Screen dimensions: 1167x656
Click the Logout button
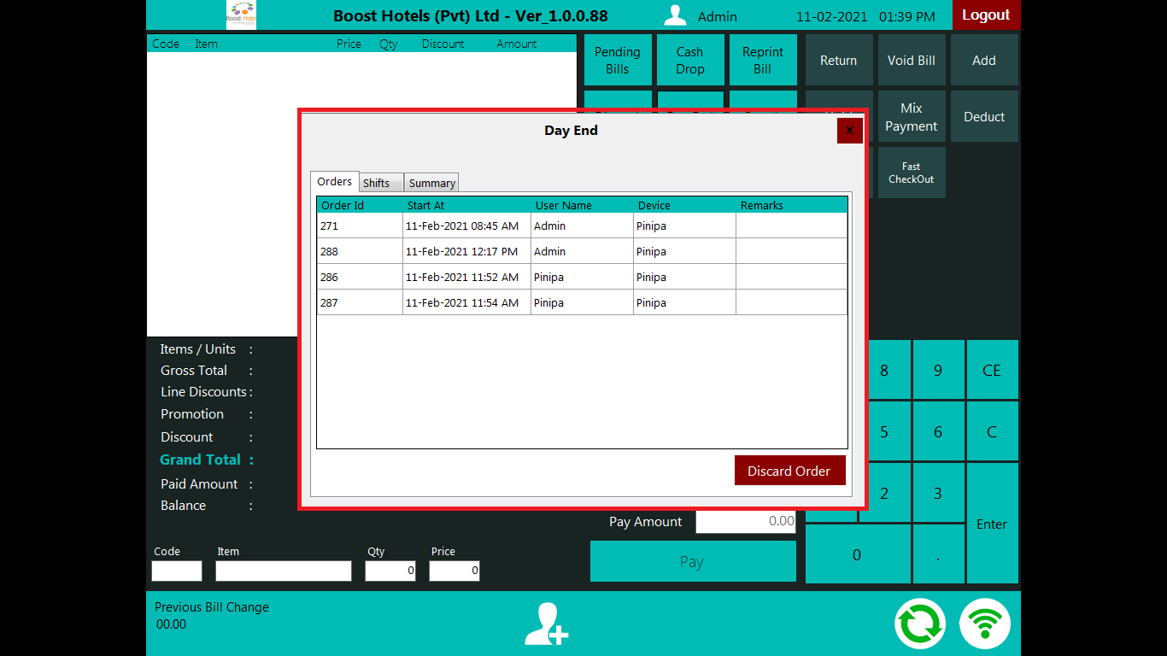click(986, 15)
